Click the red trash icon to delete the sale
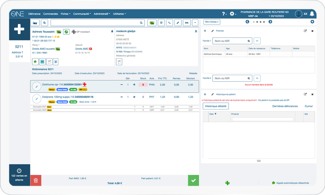This screenshot has width=325, height=195. coord(36,180)
